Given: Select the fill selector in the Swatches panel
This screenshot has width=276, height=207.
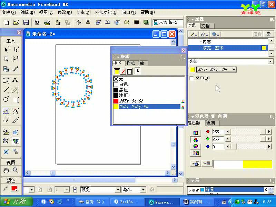Looking at the screenshot, I should coord(117,71).
